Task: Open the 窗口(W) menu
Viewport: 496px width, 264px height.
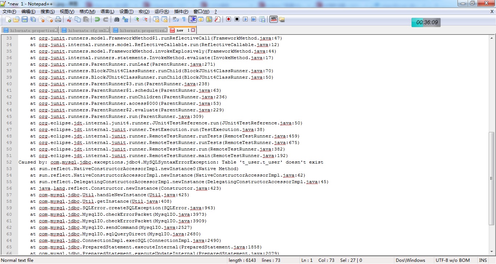Action: tap(201, 12)
